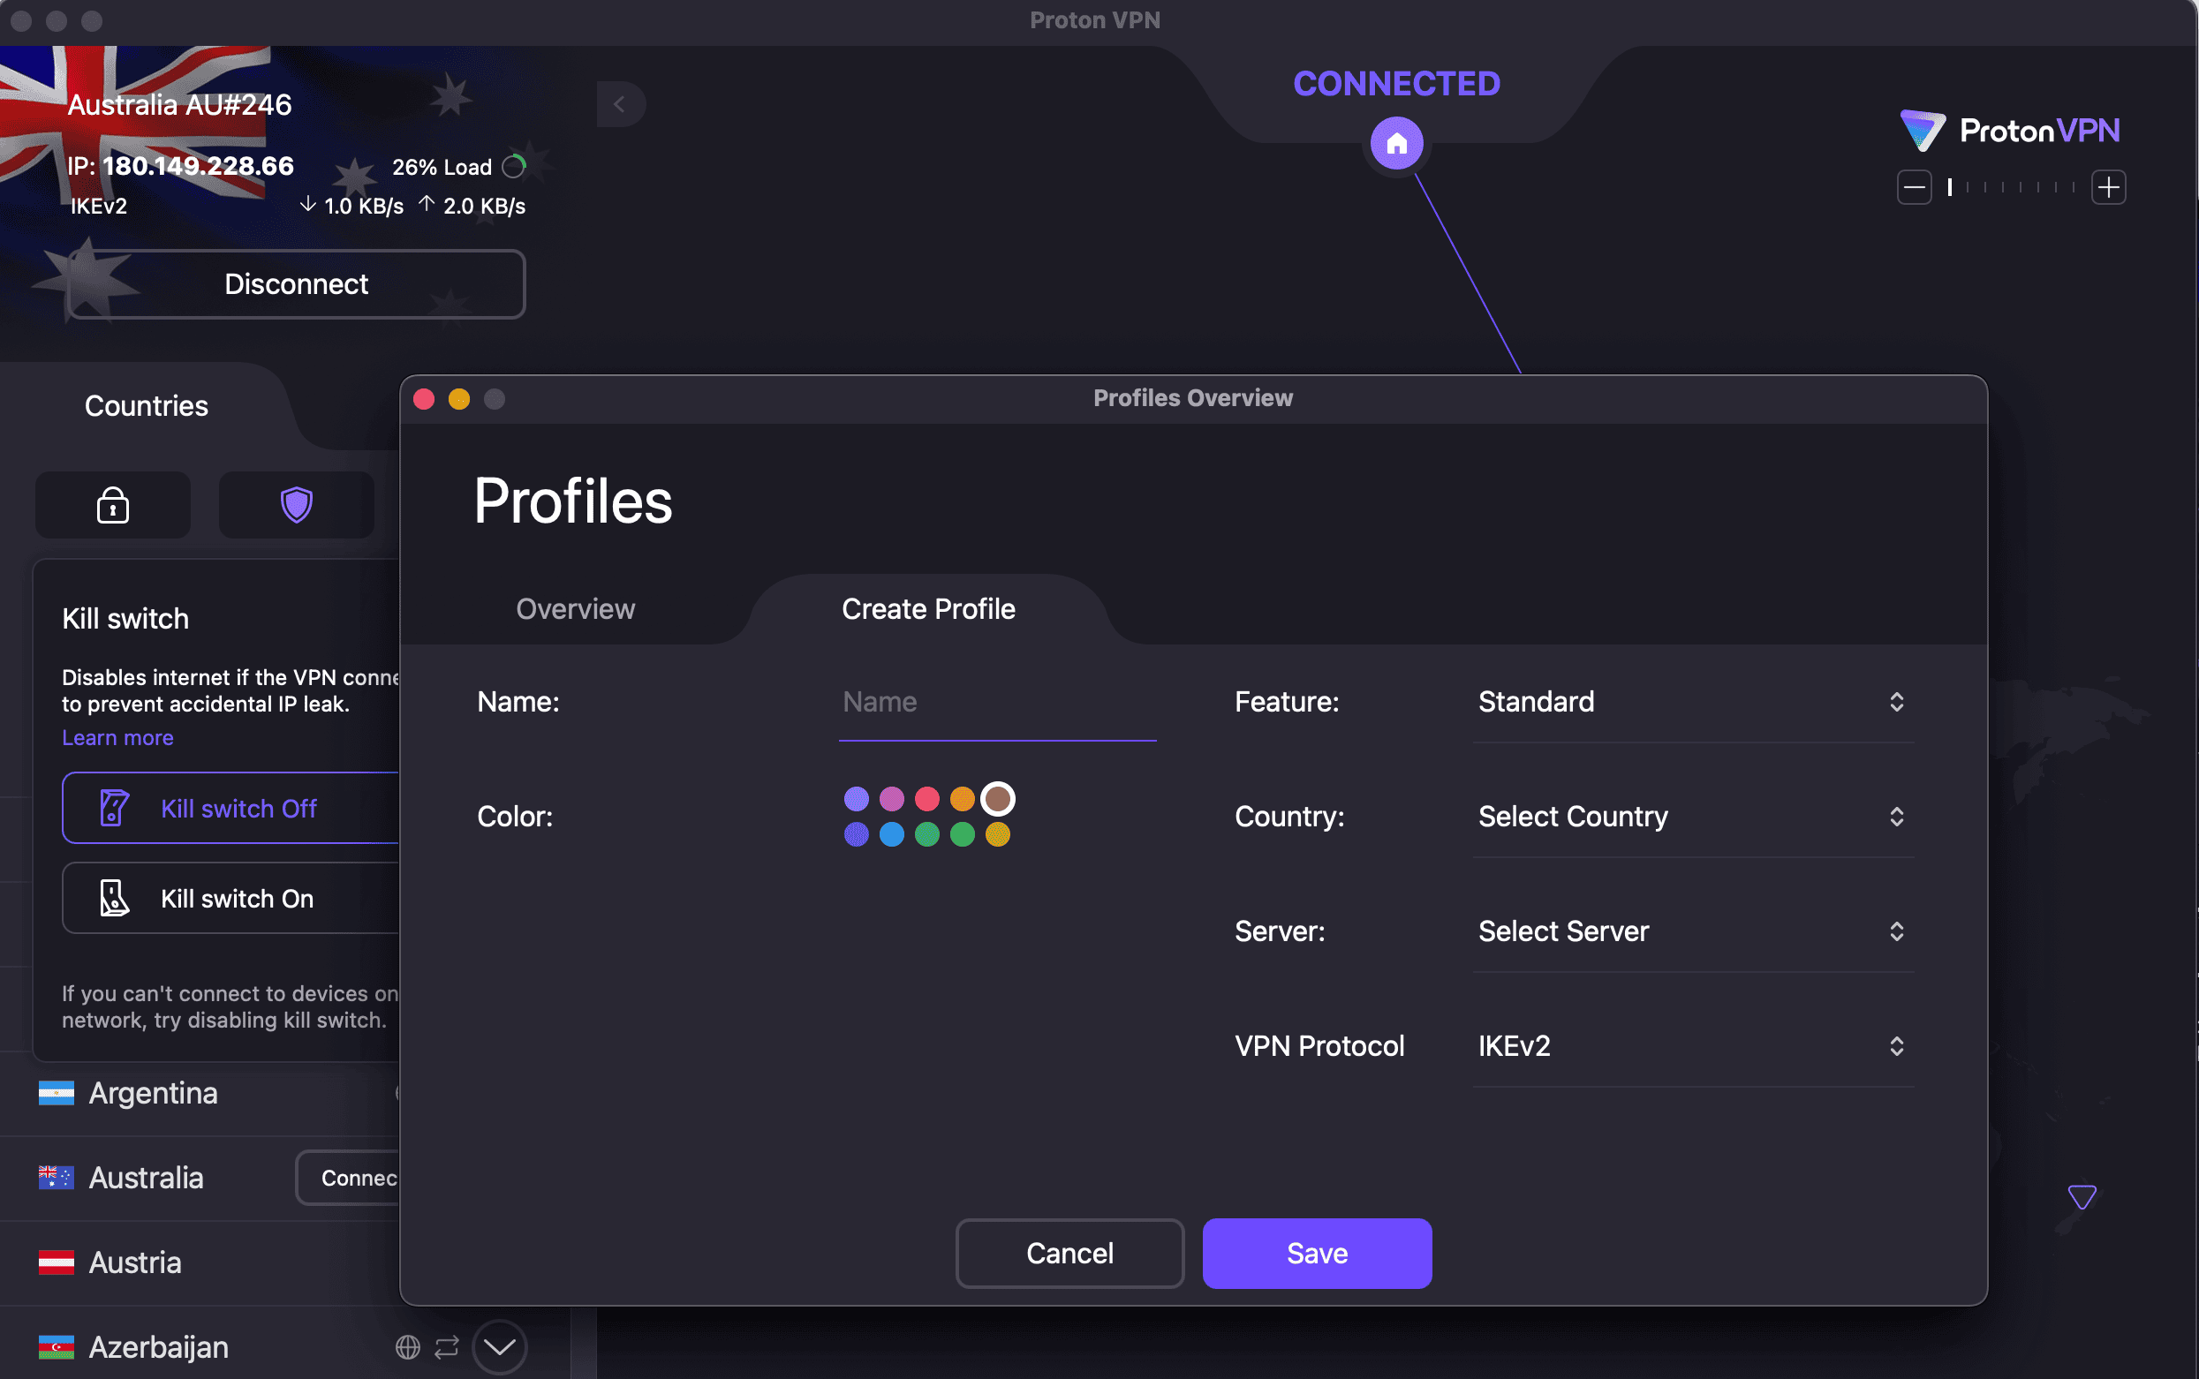Select the Create Profile tab
The image size is (2199, 1379).
[x=927, y=608]
